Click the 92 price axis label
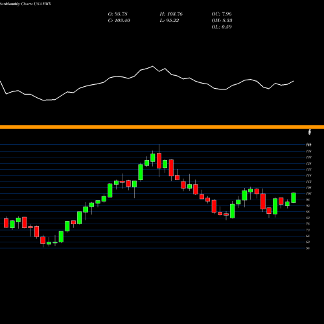Viewport: 324px width, 324px height. point(308,206)
